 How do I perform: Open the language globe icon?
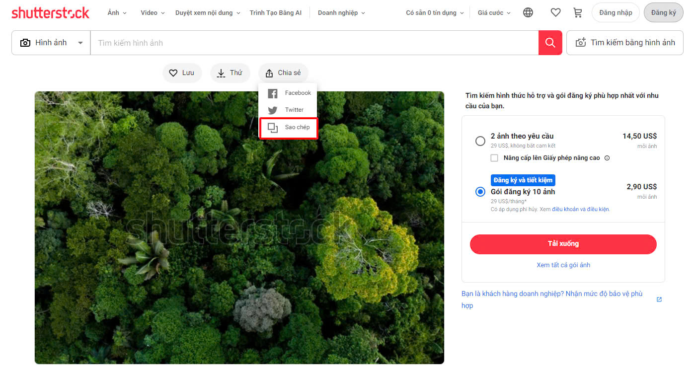(528, 12)
